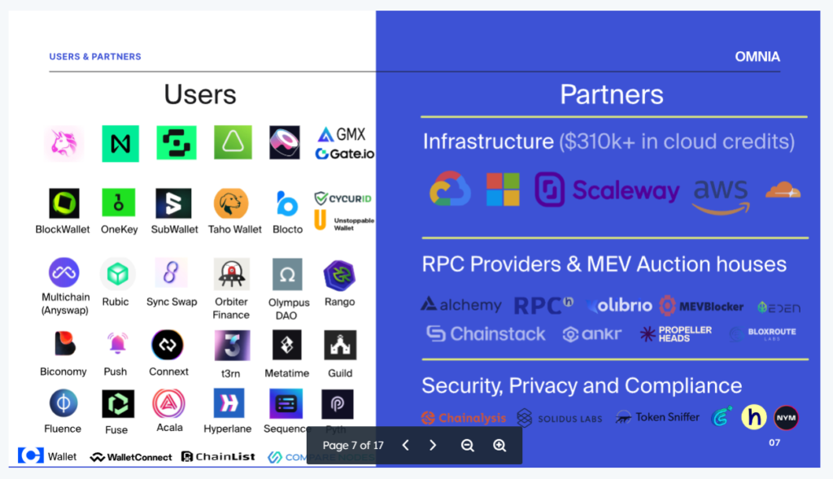Click the green N logo icon
The image size is (833, 479).
120,143
